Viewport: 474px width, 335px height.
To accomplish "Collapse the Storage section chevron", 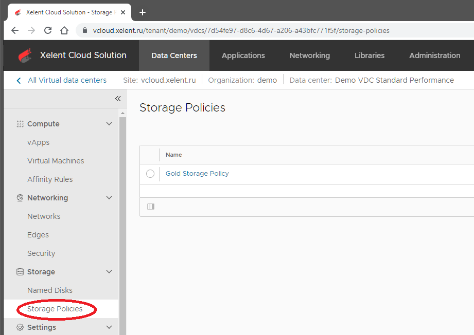I will point(109,272).
